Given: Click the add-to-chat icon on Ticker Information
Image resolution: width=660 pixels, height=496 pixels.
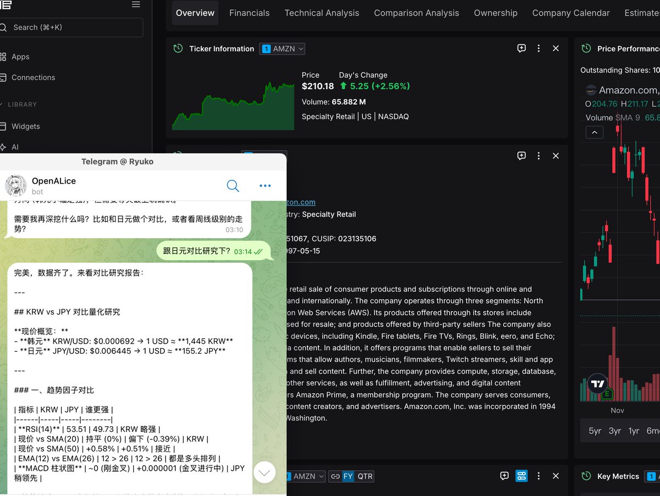Looking at the screenshot, I should point(521,48).
